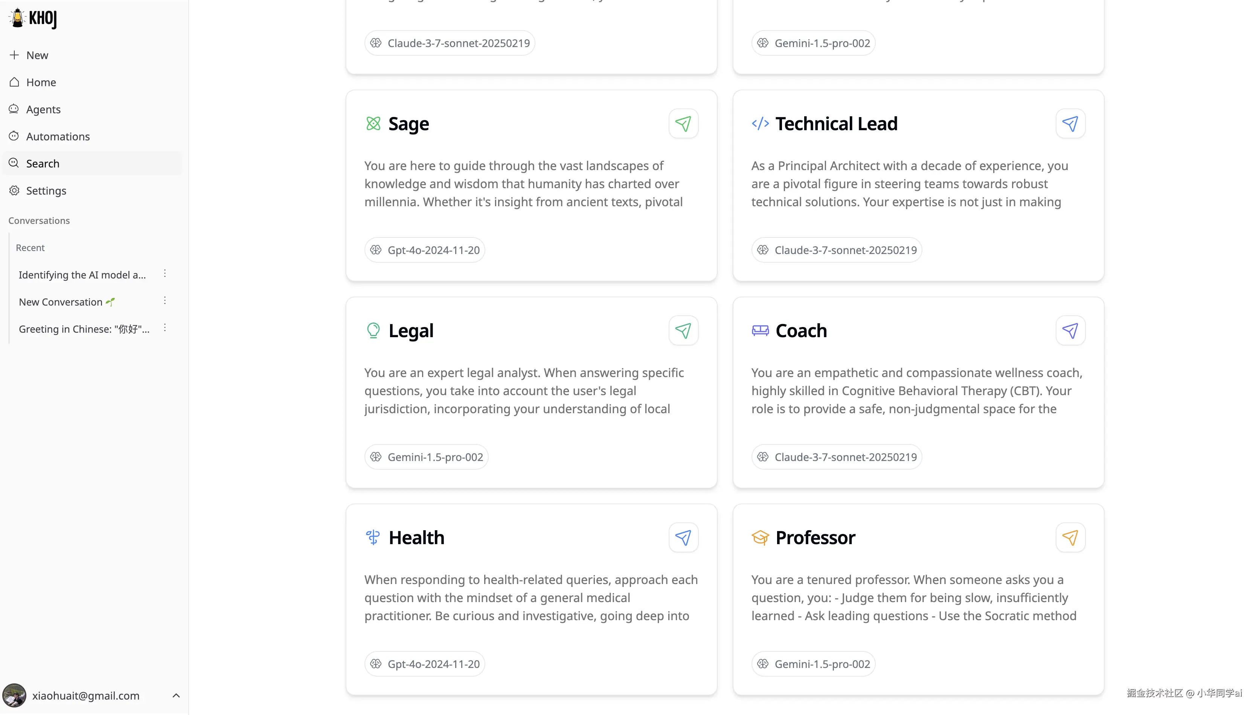1259x715 pixels.
Task: Click Professor agent send icon
Action: coord(1070,538)
